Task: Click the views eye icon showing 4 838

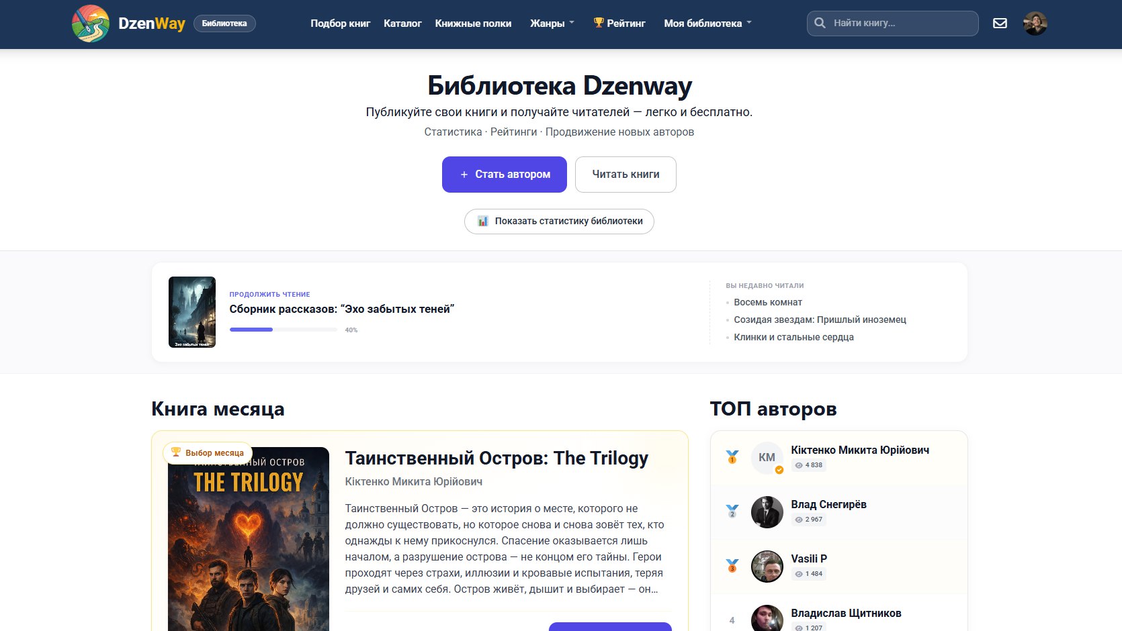Action: click(x=799, y=465)
